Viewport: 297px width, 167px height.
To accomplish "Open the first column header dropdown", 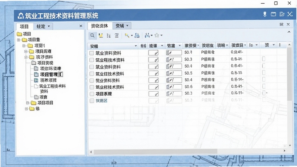I will tap(136, 46).
